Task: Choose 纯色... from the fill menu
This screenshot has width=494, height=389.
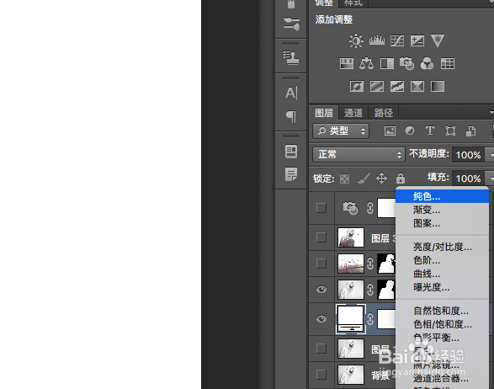Action: [x=443, y=196]
